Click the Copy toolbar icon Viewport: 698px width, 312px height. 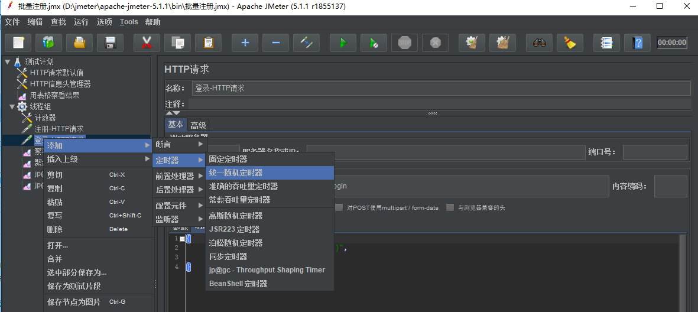[178, 43]
